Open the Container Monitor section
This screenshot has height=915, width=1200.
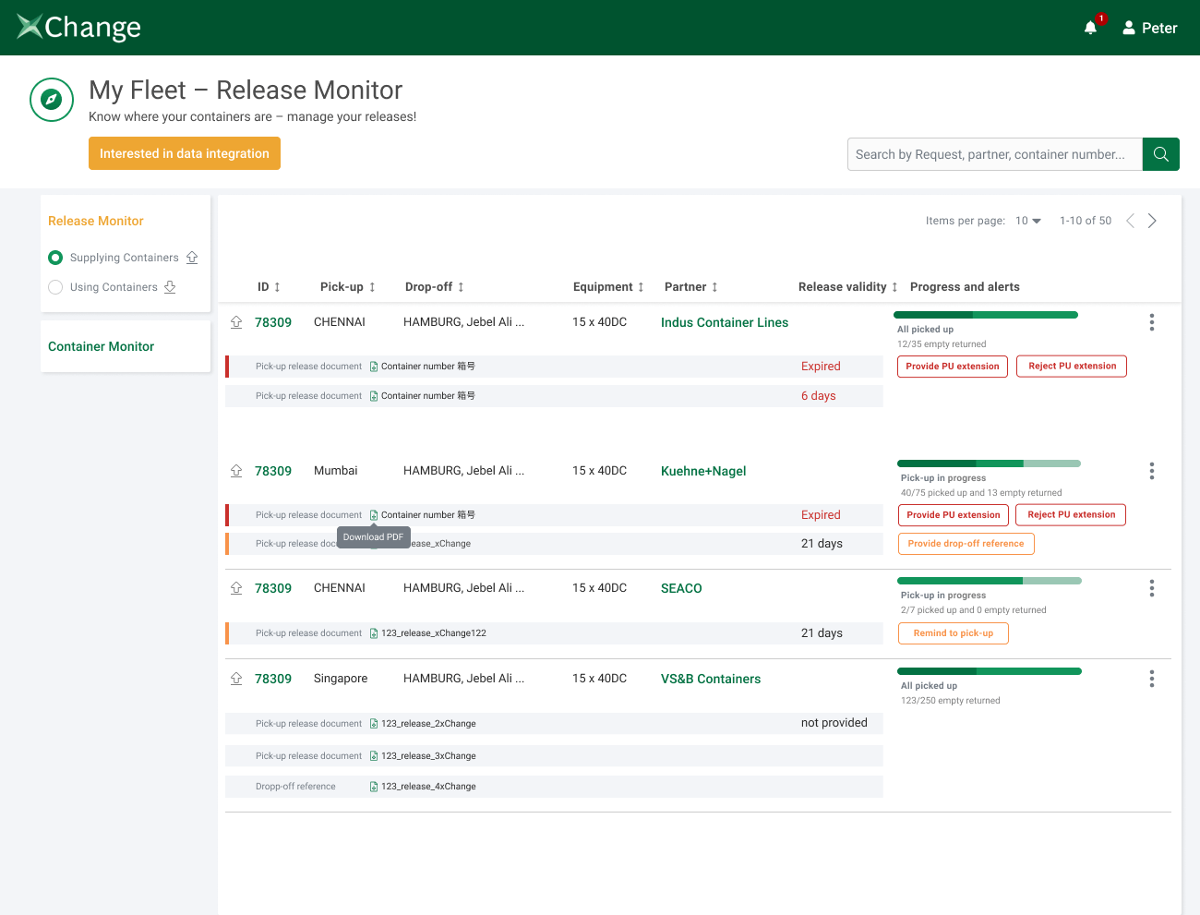click(x=102, y=346)
